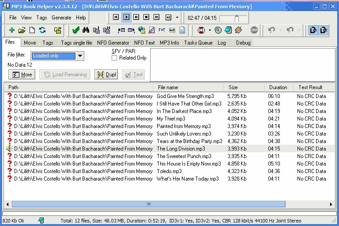The image size is (339, 226).
Task: Switch to the Move tab
Action: pos(30,43)
